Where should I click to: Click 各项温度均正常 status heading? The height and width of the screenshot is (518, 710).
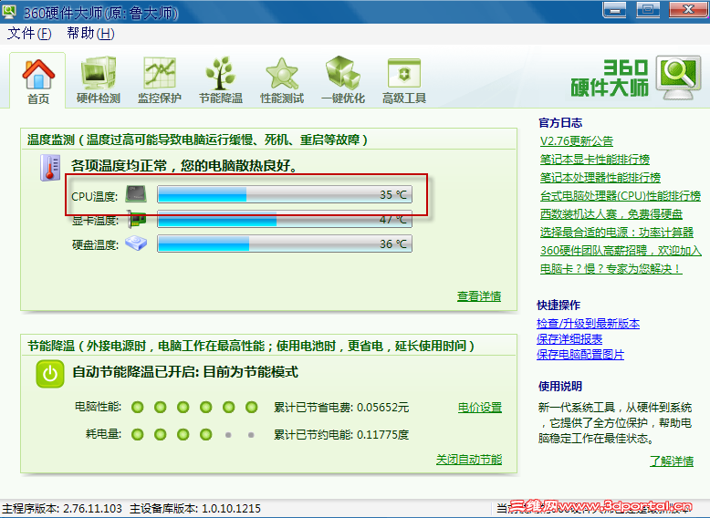(184, 166)
